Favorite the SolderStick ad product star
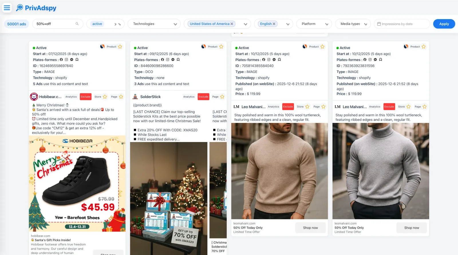This screenshot has width=458, height=255. click(x=221, y=46)
